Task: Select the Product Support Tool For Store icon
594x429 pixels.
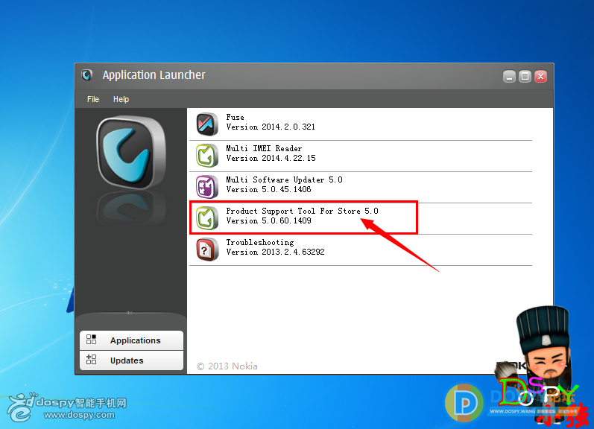Action: point(207,218)
